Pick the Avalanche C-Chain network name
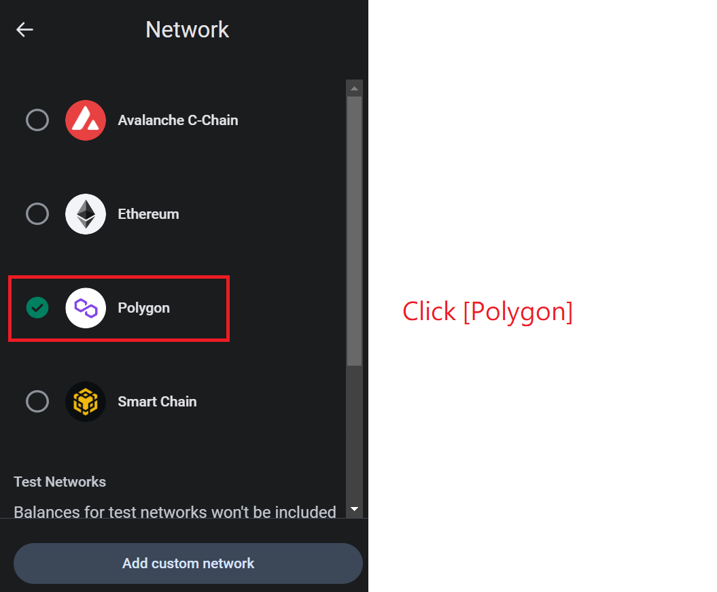The height and width of the screenshot is (592, 717). click(x=178, y=120)
